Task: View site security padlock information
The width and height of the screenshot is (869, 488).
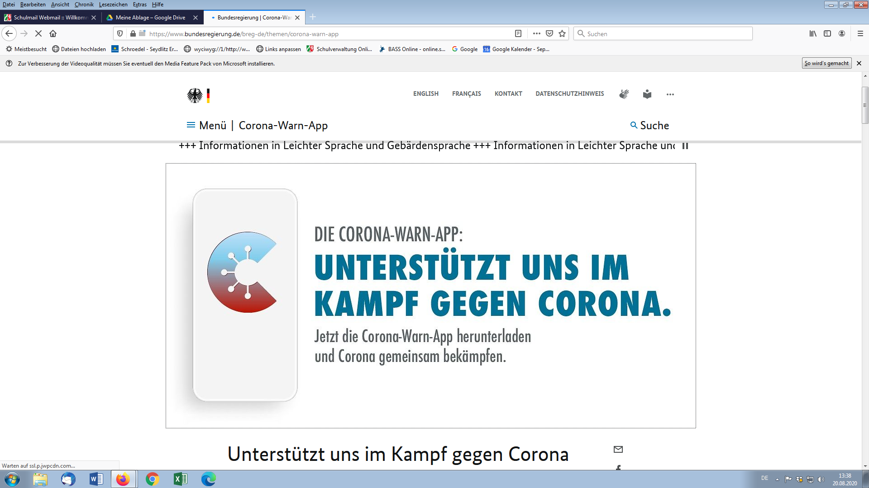Action: tap(133, 33)
